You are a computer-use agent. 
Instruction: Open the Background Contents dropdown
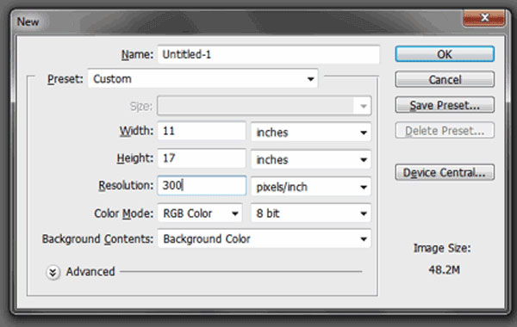pyautogui.click(x=265, y=238)
